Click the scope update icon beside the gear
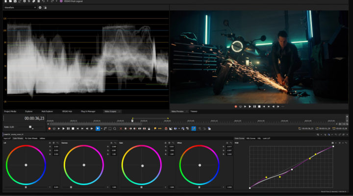 click(x=45, y=7)
